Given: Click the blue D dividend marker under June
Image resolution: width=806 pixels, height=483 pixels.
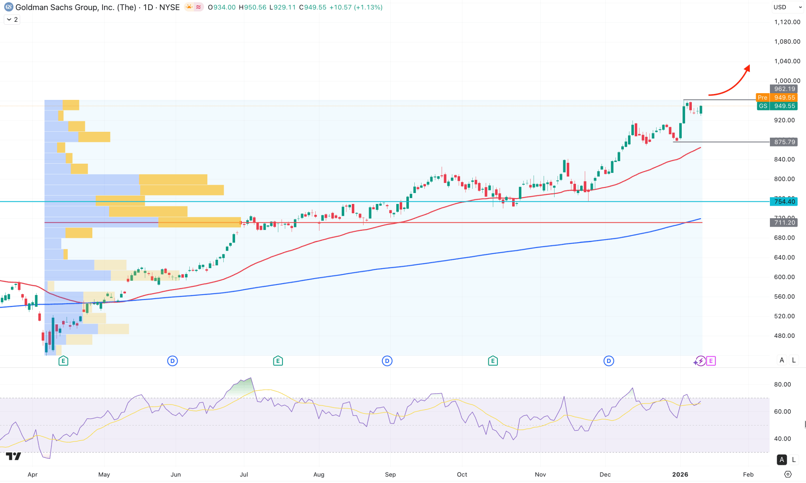Looking at the screenshot, I should pyautogui.click(x=172, y=360).
